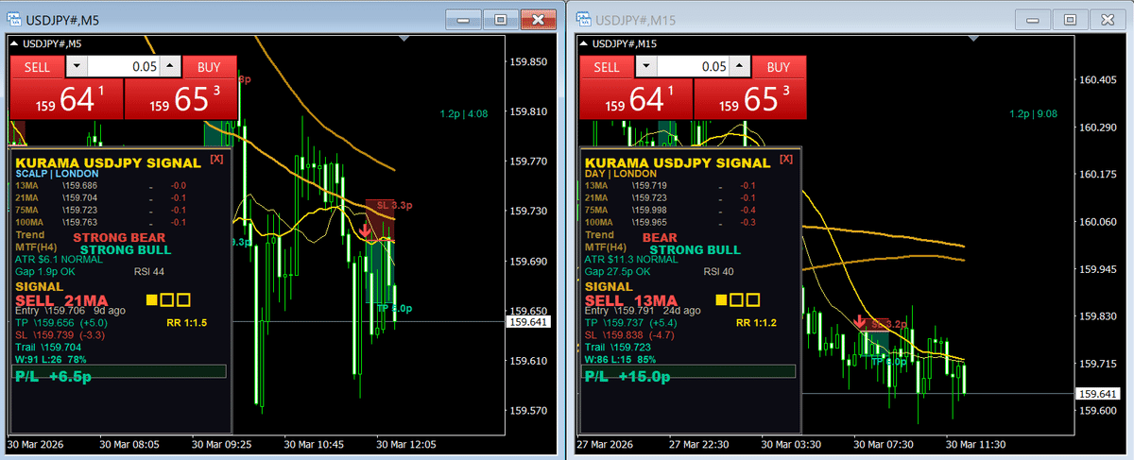Minimize the USDJPY#,M5 chart window
This screenshot has height=460, width=1134.
464,19
